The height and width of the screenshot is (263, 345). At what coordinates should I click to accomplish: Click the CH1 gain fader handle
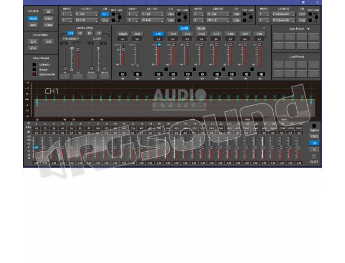pos(159,45)
